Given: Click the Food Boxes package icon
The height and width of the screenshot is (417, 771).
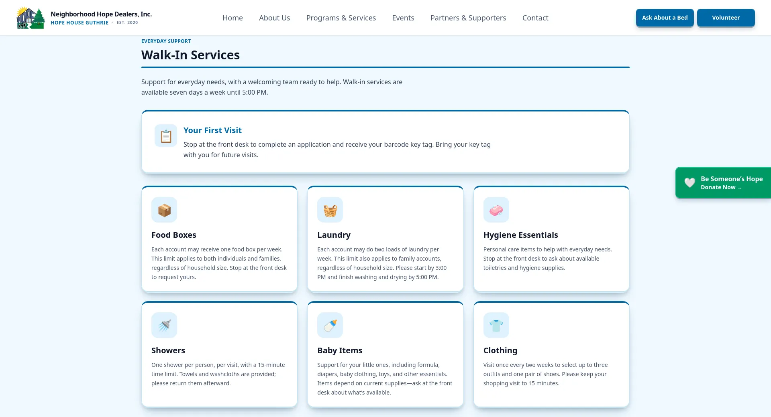Looking at the screenshot, I should tap(164, 210).
